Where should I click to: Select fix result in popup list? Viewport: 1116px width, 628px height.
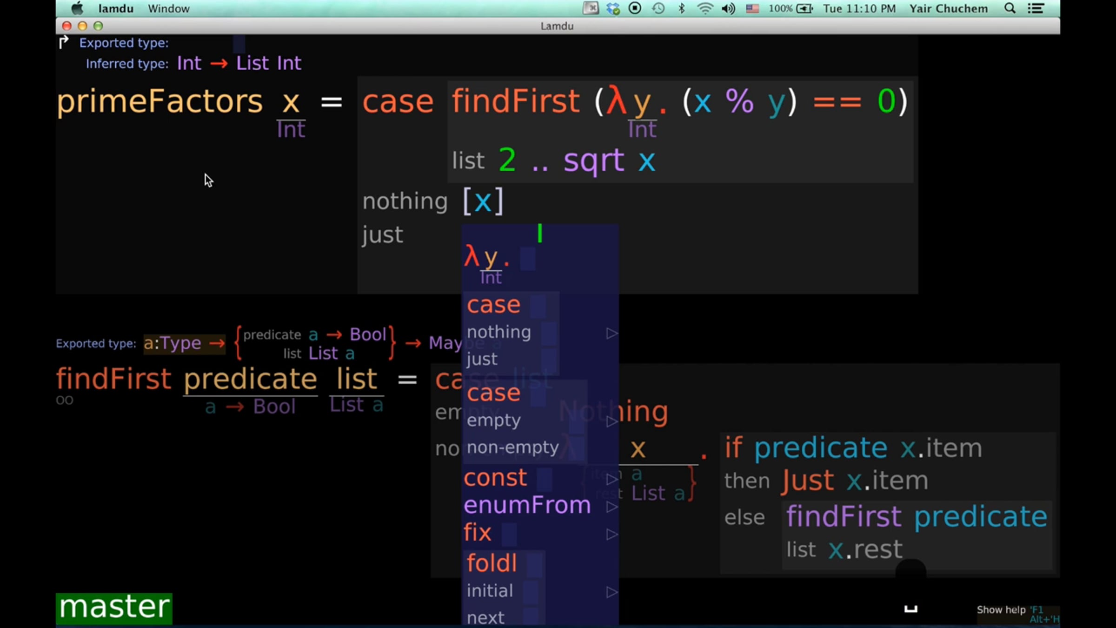click(x=478, y=532)
